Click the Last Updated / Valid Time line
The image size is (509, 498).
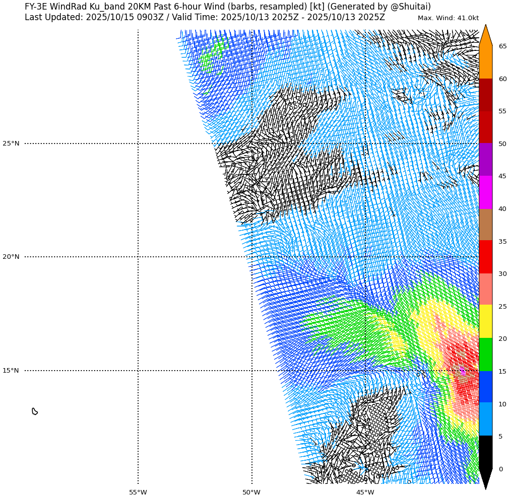pyautogui.click(x=205, y=17)
